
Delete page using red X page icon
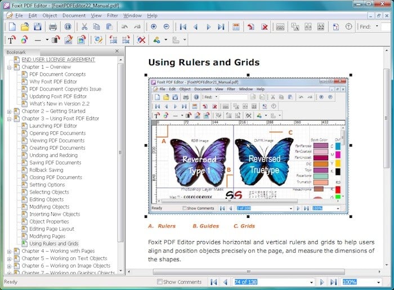pyautogui.click(x=264, y=26)
